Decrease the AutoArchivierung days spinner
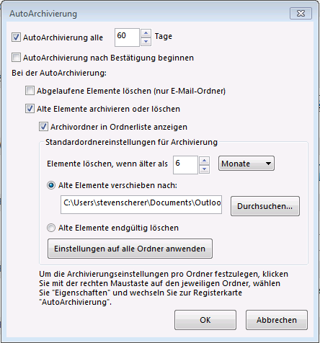This screenshot has width=320, height=343. click(146, 42)
